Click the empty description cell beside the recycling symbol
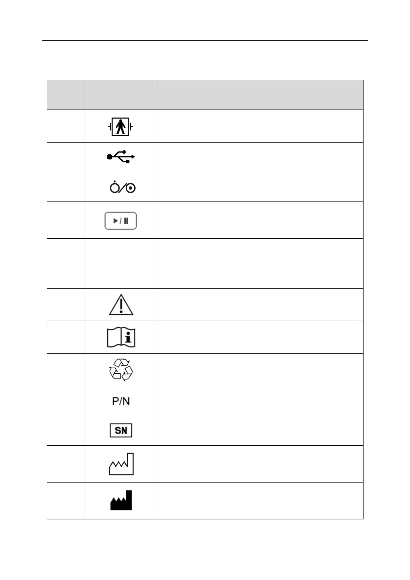This screenshot has height=580, width=410. tap(261, 370)
